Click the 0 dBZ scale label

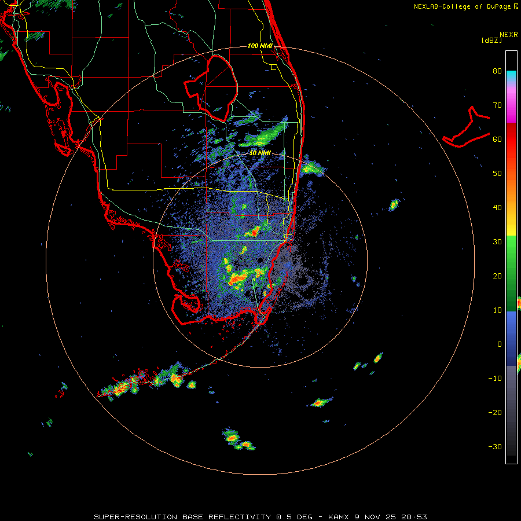click(x=500, y=344)
